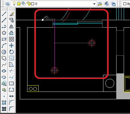
Task: Activate the Rotate tool
Action: click(x=11, y=52)
